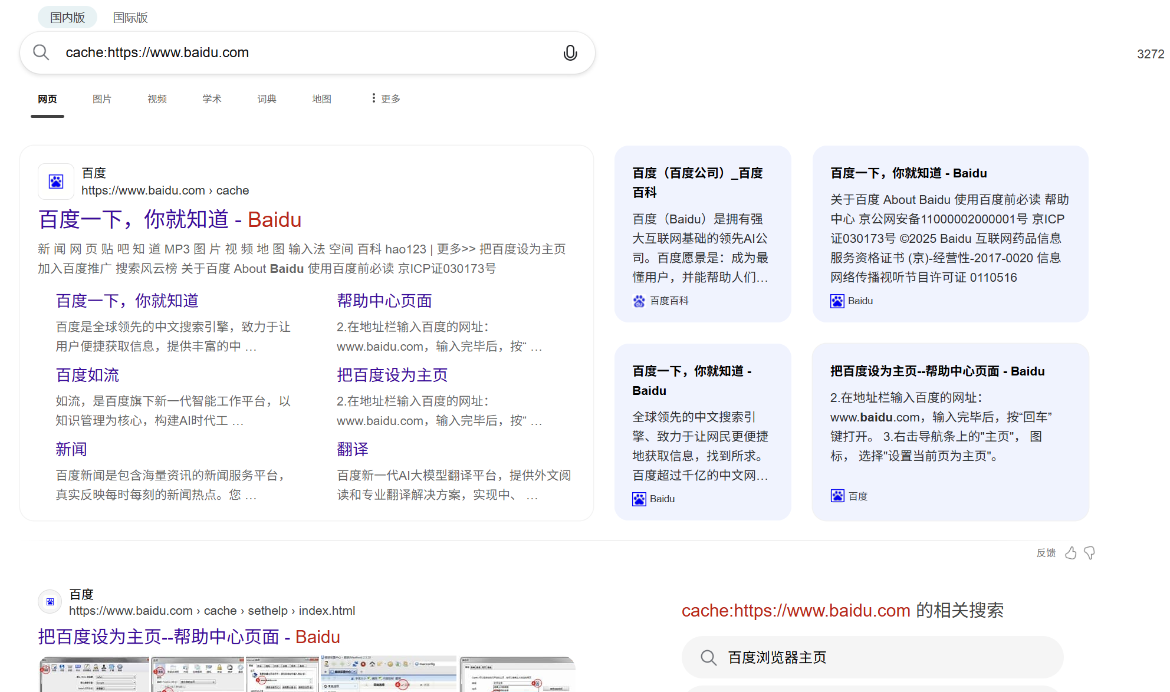
Task: Click the 百度百科 paw icon on the knowledge card
Action: pos(639,301)
